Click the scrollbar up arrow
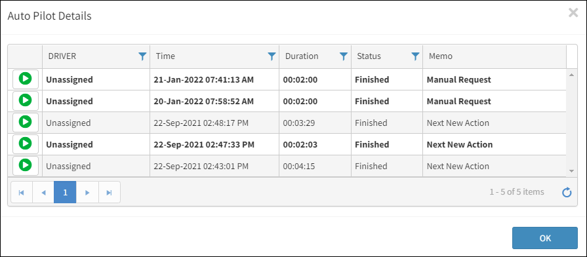The height and width of the screenshot is (257, 587). point(571,75)
